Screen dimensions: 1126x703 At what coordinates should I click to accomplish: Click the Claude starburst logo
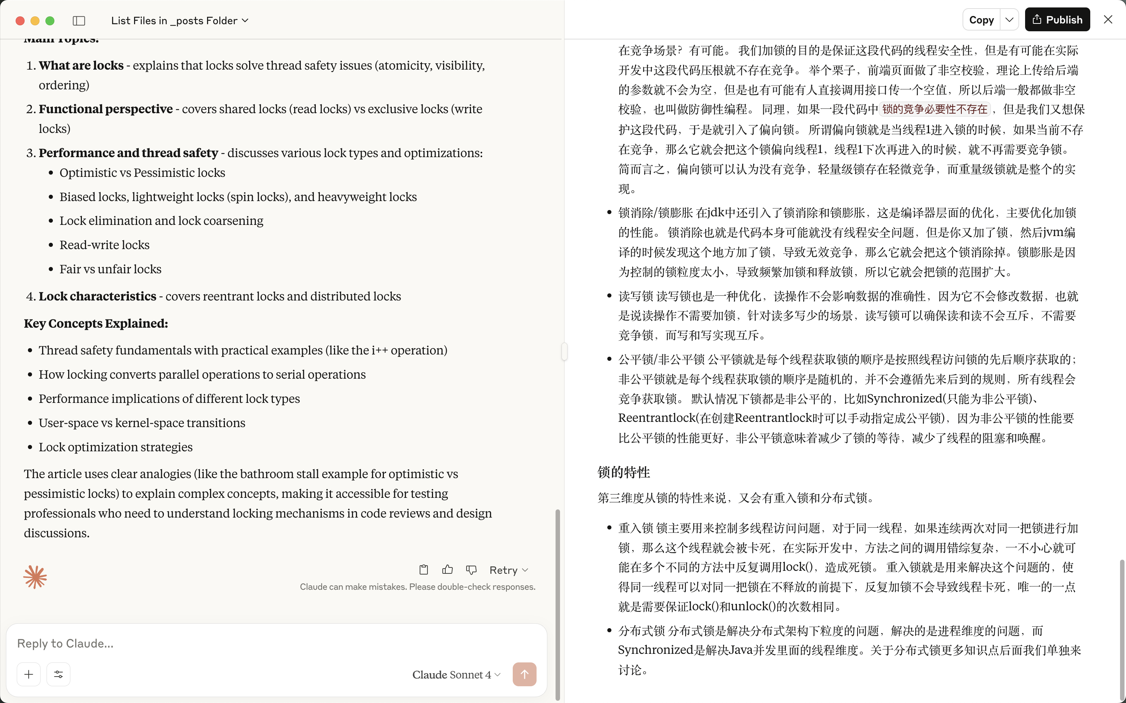click(x=35, y=577)
